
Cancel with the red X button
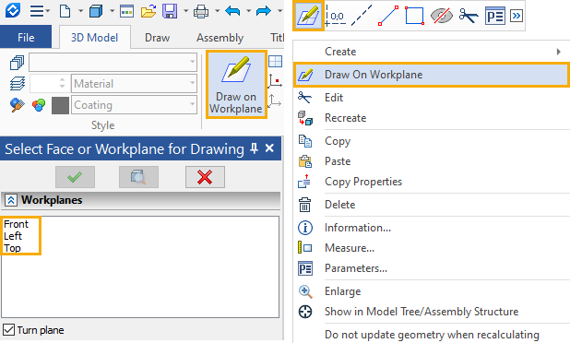pos(205,177)
